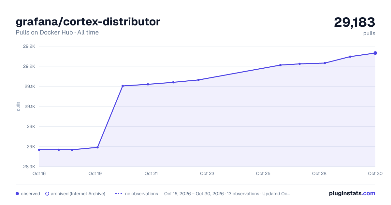Select the final Oct 30 data point
Screen dimensions: 391x205
[375, 53]
